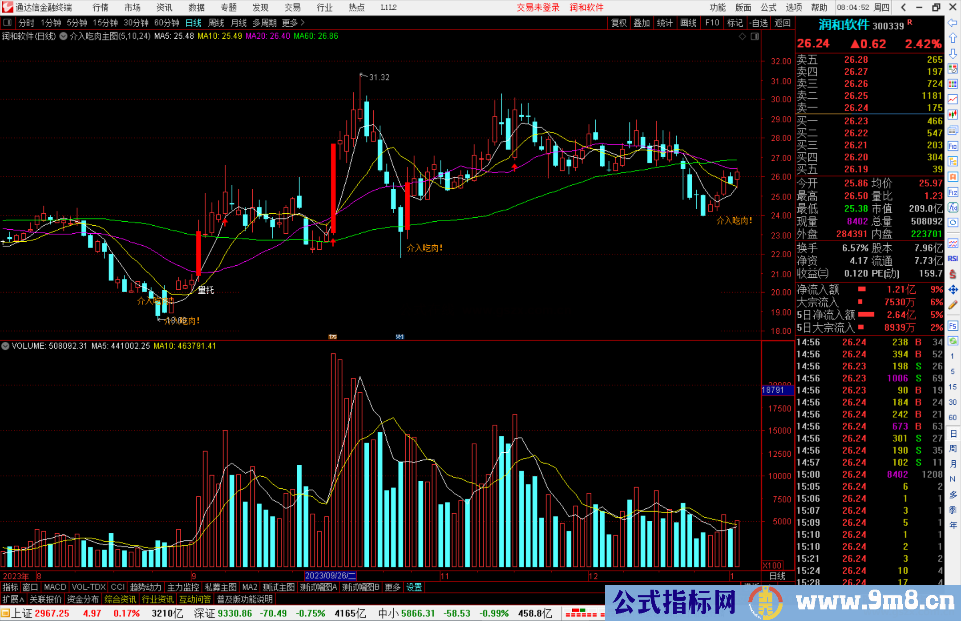The image size is (961, 621).
Task: Click the 周 sidebar period shortcut
Action: 953,448
